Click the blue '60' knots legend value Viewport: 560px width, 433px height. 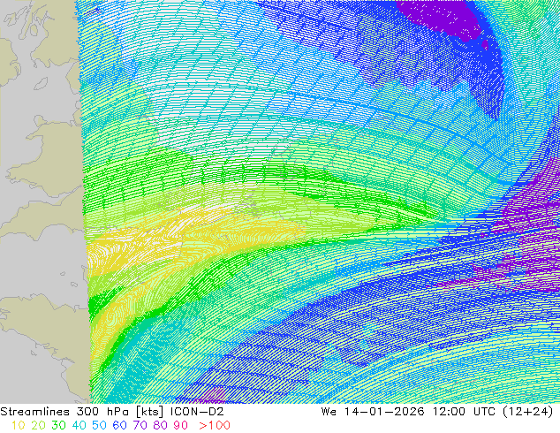119,425
